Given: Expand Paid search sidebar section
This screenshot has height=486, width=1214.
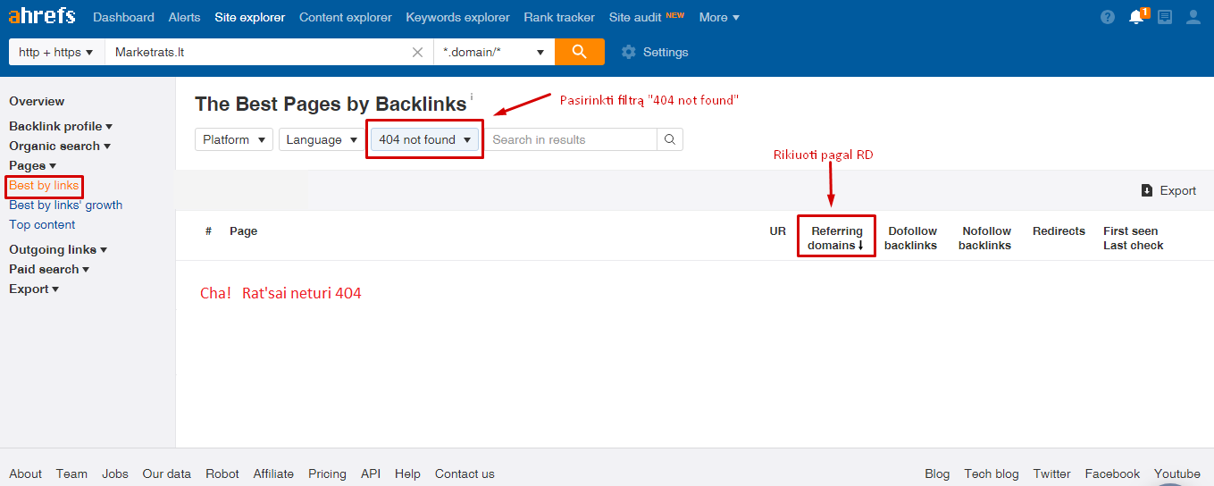Looking at the screenshot, I should point(49,269).
